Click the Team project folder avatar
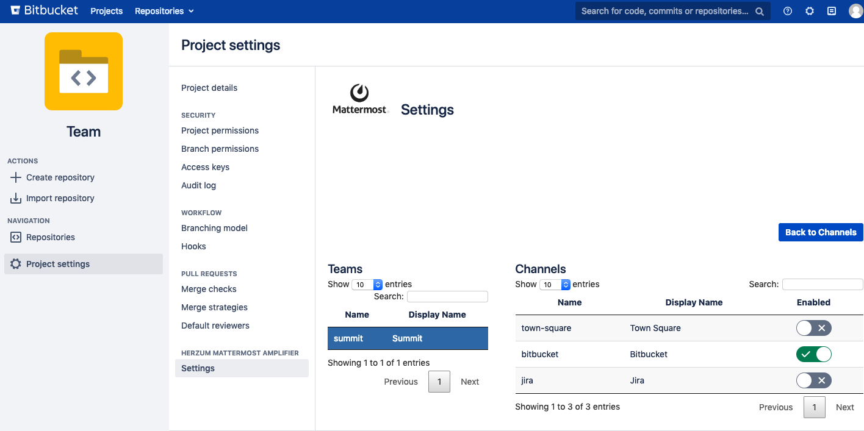Image resolution: width=864 pixels, height=431 pixels. (84, 71)
